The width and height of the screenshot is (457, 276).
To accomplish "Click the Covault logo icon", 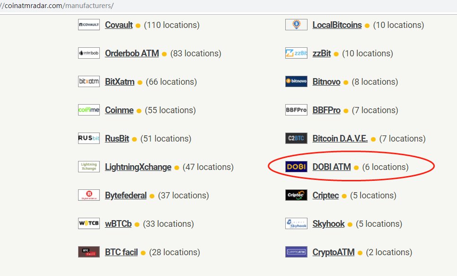I will click(89, 25).
